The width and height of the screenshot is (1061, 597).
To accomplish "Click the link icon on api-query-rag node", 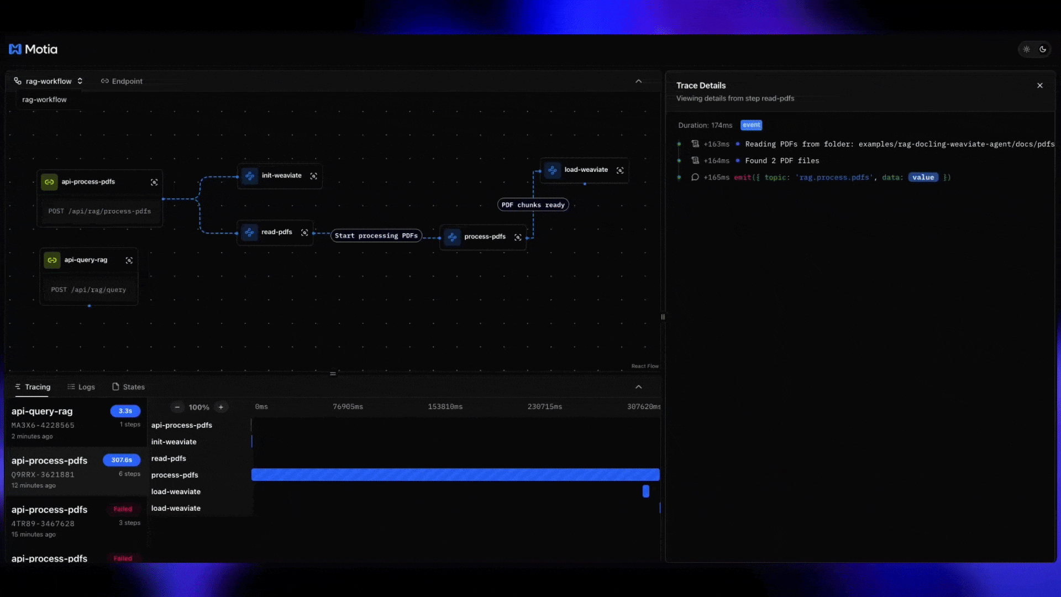I will point(52,260).
